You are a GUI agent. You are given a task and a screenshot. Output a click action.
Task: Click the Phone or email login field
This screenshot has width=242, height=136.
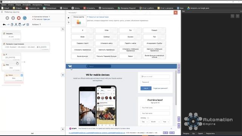[x=155, y=76]
